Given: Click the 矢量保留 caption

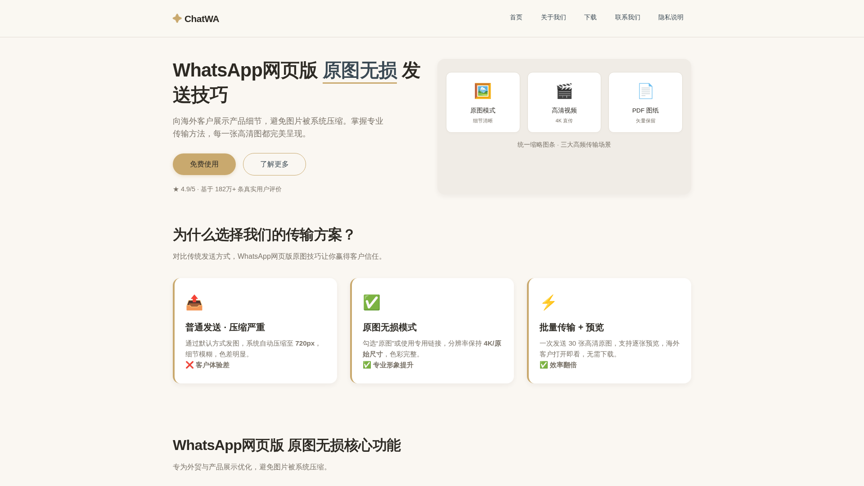Looking at the screenshot, I should tap(646, 121).
